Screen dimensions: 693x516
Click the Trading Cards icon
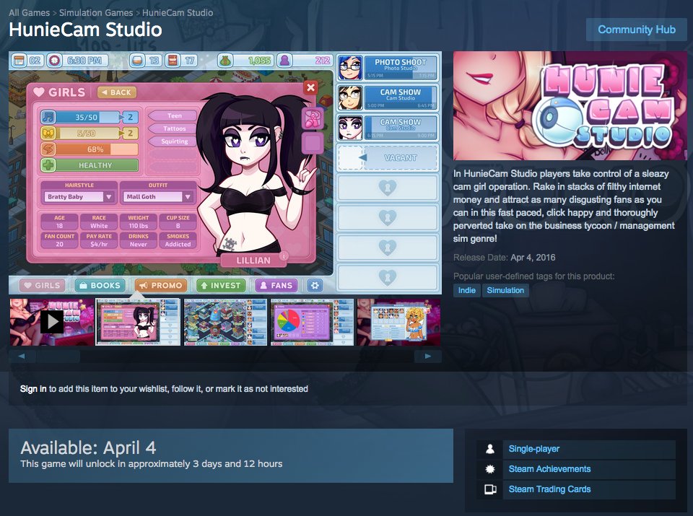489,489
